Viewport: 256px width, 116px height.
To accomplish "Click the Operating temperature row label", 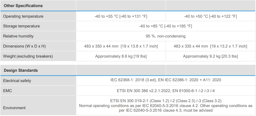I will coord(23,16).
